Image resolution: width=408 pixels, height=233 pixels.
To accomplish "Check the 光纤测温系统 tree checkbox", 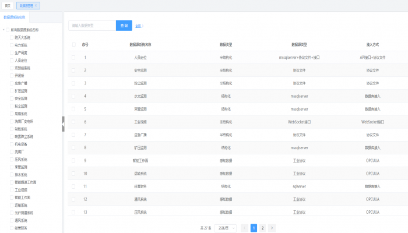I will point(11,213).
